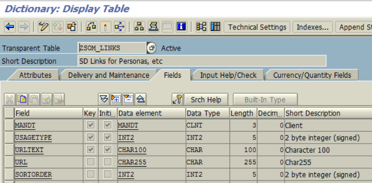Open Indexes... dialog

(313, 27)
